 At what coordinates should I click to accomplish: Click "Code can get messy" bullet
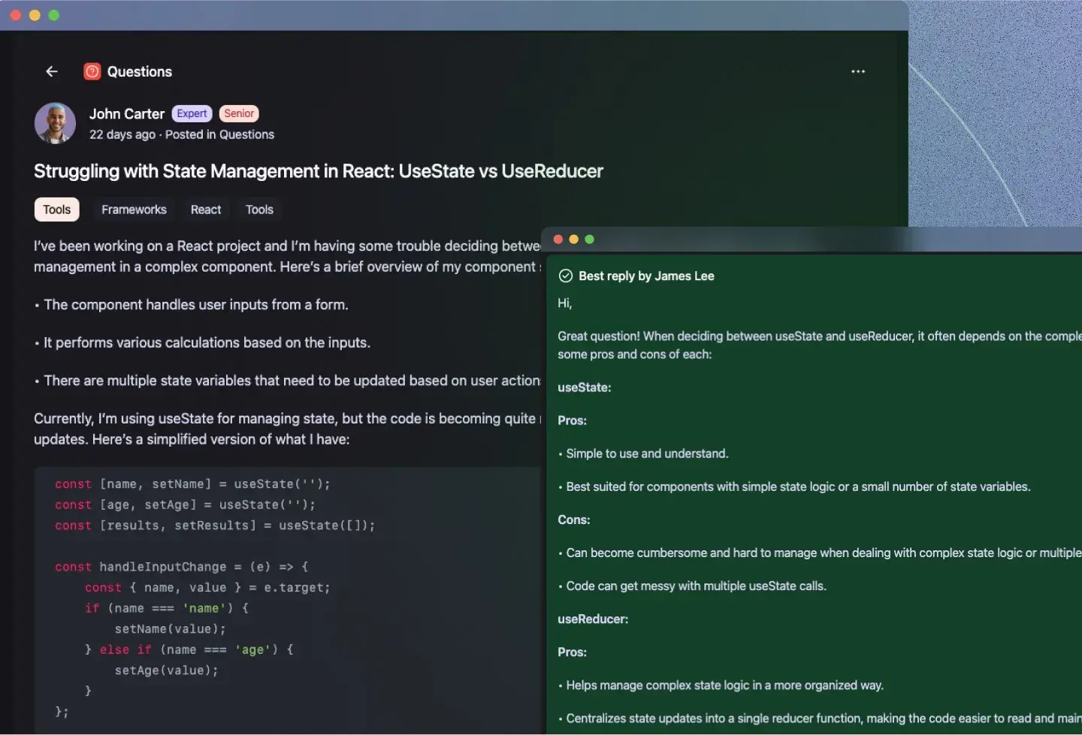point(693,586)
